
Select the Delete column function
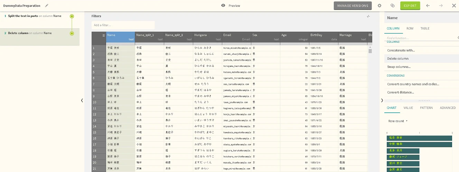[x=422, y=59]
